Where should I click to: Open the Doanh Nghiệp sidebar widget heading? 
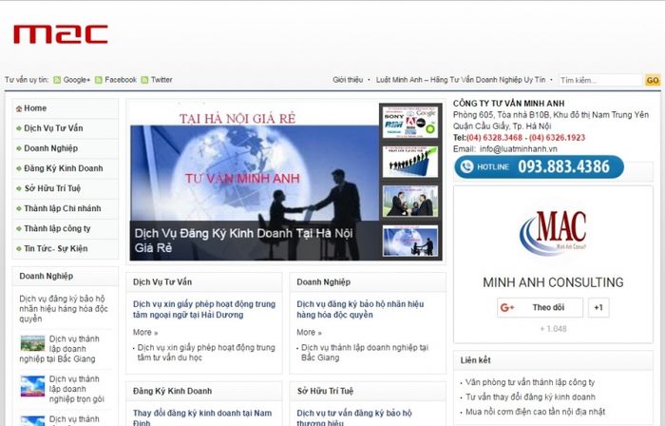pyautogui.click(x=47, y=276)
